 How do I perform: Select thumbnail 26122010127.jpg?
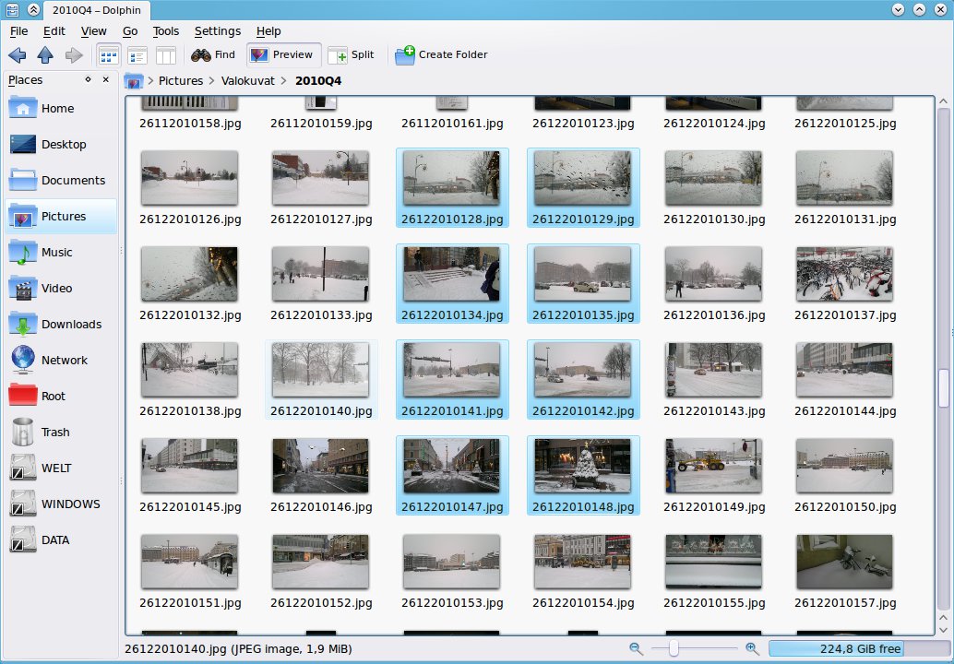pos(321,178)
